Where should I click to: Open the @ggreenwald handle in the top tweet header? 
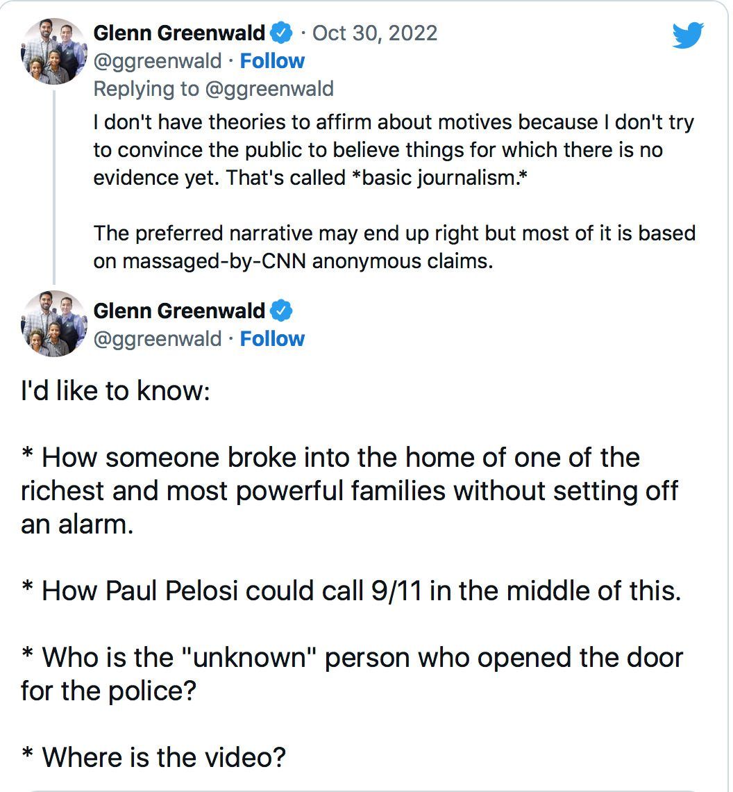[157, 61]
